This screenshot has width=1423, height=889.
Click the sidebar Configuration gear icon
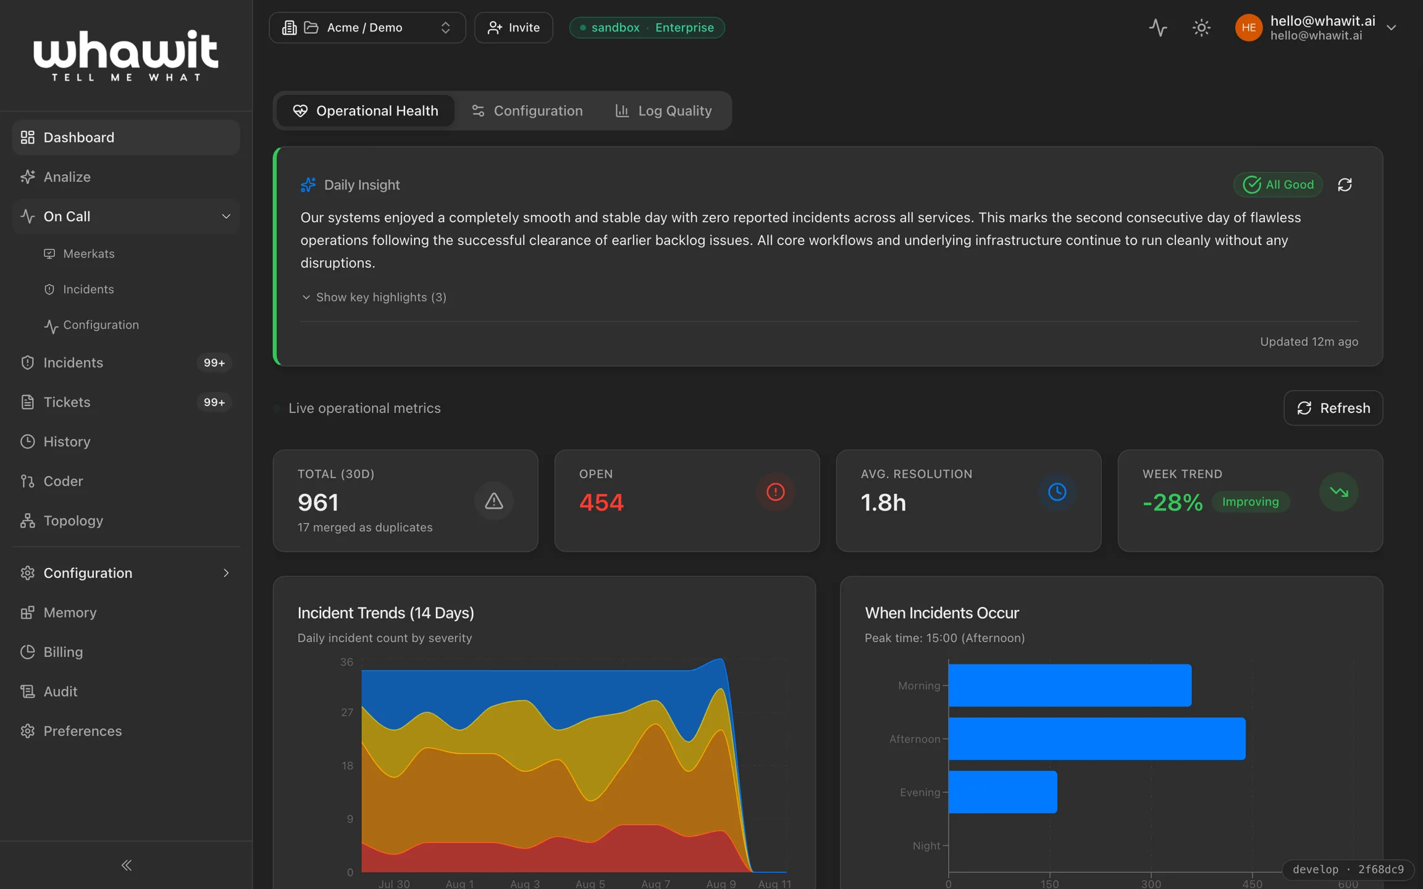(x=27, y=573)
